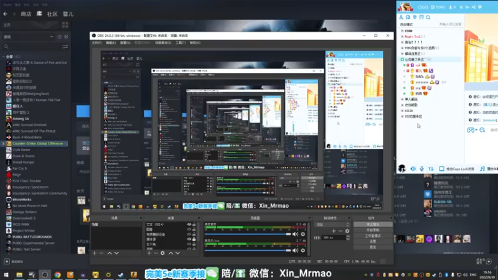
Task: Open the OBS Edit menu
Action: tap(111, 42)
